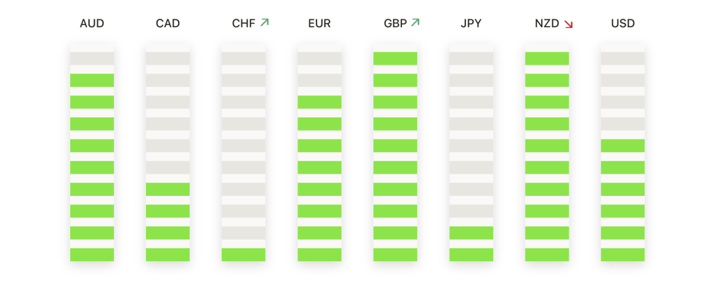712x282 pixels.
Task: Click the top grey segment of USD meter
Action: click(x=622, y=58)
